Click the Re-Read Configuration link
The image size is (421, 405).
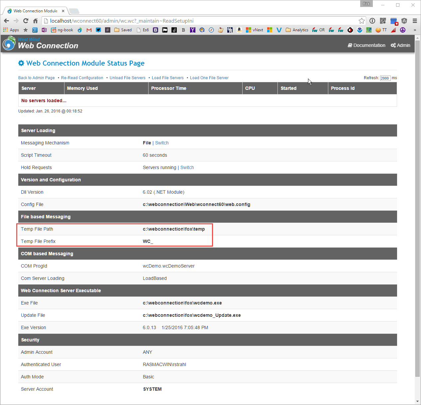tap(82, 78)
